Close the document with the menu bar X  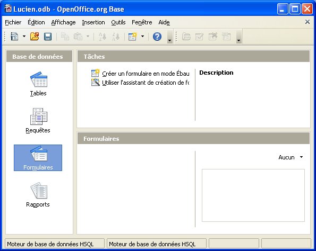point(308,22)
